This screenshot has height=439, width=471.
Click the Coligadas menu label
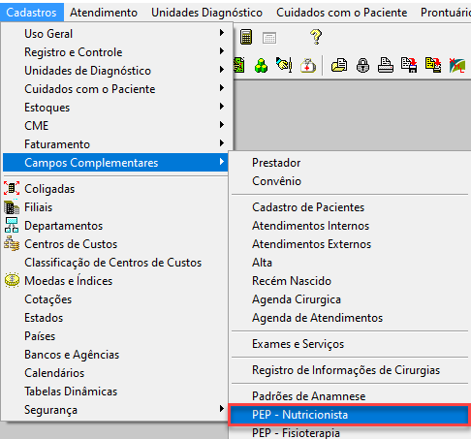pyautogui.click(x=49, y=189)
